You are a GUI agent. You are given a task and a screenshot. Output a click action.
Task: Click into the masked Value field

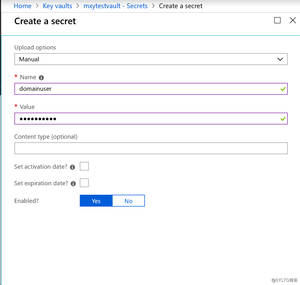click(x=151, y=118)
